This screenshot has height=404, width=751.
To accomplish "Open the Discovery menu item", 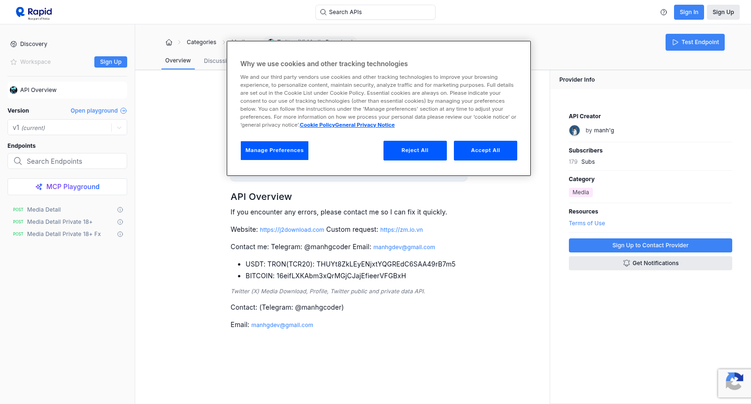I will [34, 44].
